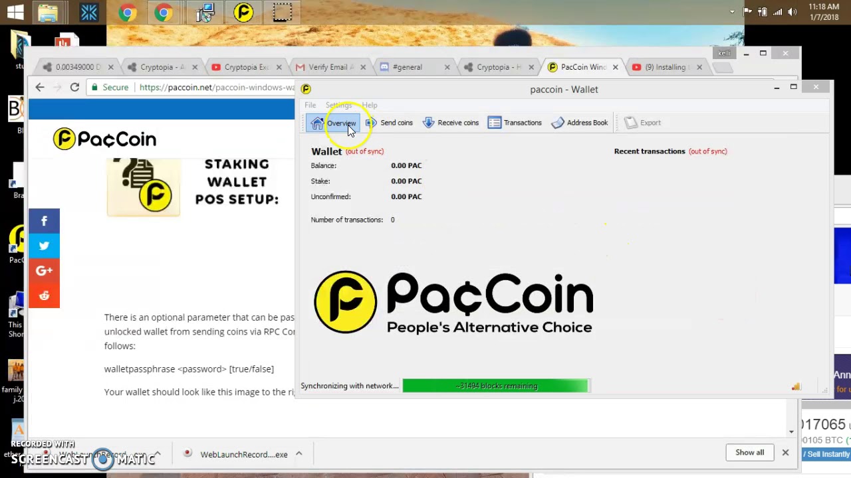Switch to first Cryptopia - A tab
The width and height of the screenshot is (851, 478).
[x=162, y=67]
